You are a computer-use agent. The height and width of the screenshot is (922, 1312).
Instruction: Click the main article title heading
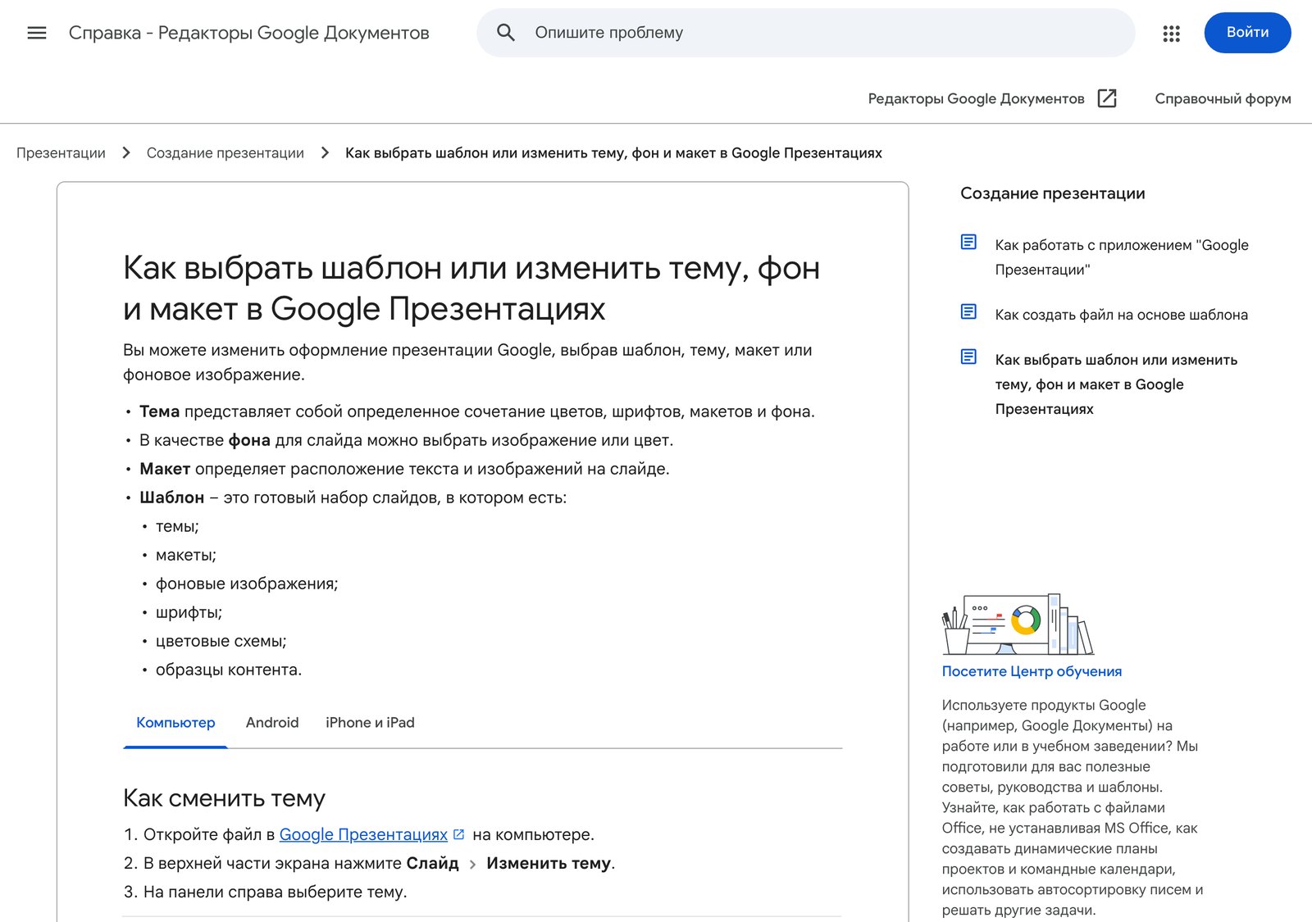[471, 288]
